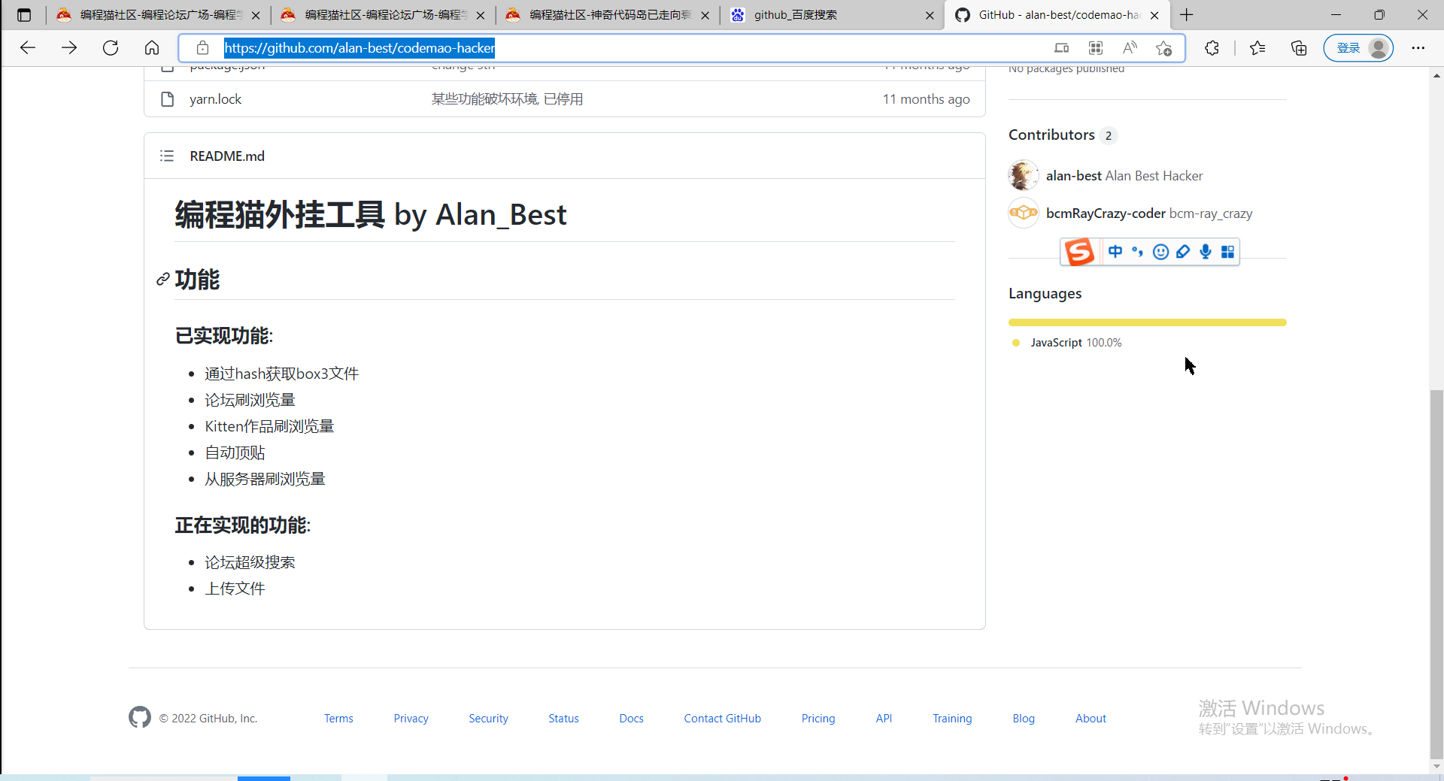
Task: Click the scrollbar up arrow
Action: tap(1436, 75)
